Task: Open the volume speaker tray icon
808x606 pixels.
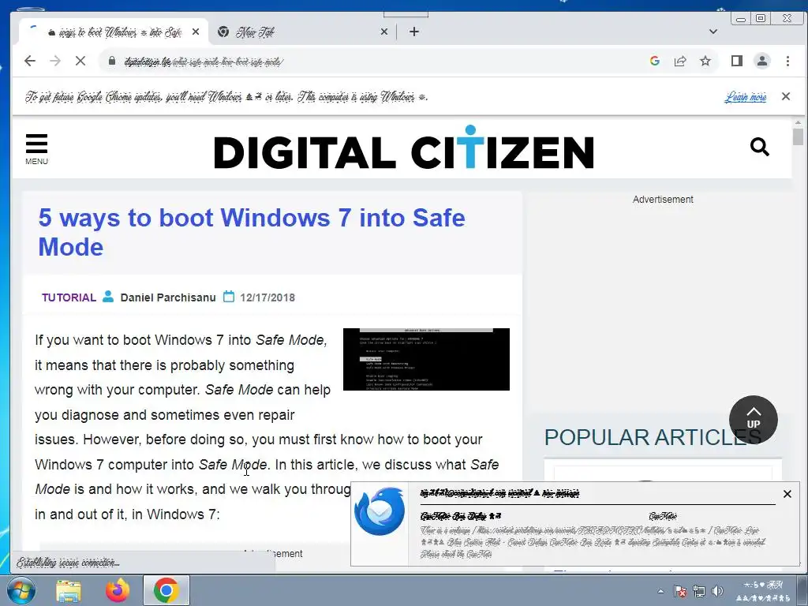Action: tap(716, 591)
